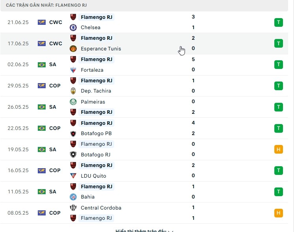
Task: Click the Central Cordoba striped crest
Action: 73,208
